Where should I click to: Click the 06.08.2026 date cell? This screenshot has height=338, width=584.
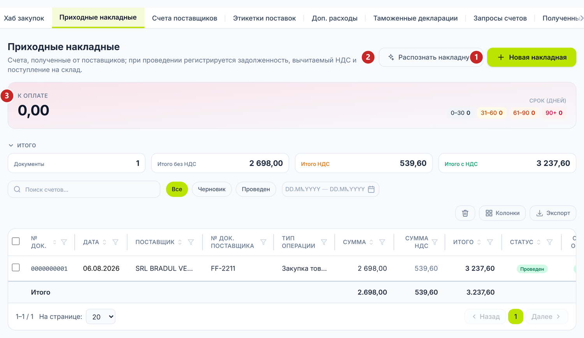(101, 268)
